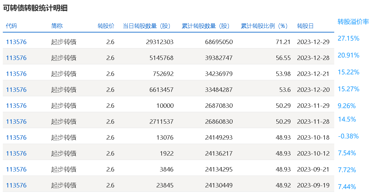The width and height of the screenshot is (383, 194).
Task: Select cumulative amount 34236979
Action: point(219,74)
